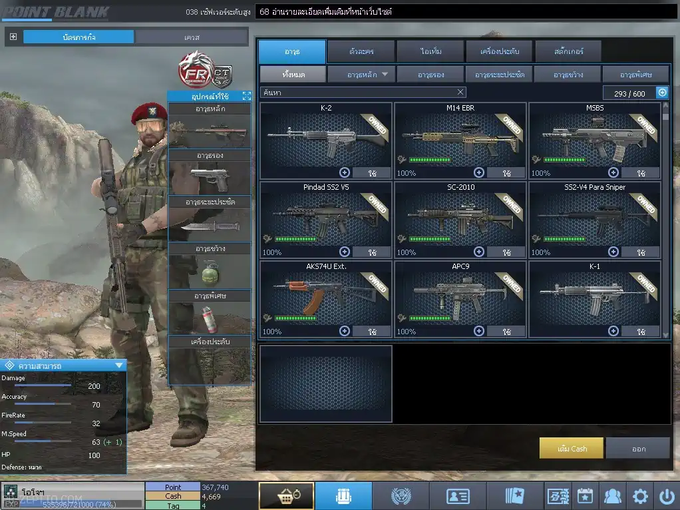Expand the ความสามารถ stats panel arrow
Screen dimensions: 680x510
pos(118,365)
